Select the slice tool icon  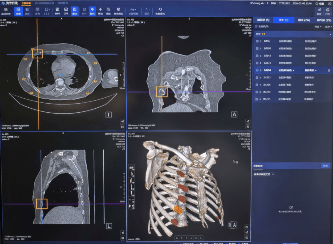[84, 11]
